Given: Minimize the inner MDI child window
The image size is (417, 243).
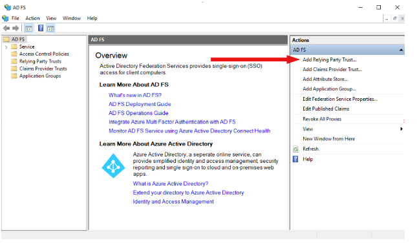Looking at the screenshot, I should click(x=387, y=19).
